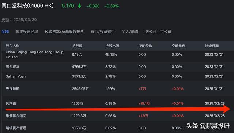Screen dimensions: 234x133
Task: Open 风险资本/私募股权投资 tab
Action: (64, 32)
